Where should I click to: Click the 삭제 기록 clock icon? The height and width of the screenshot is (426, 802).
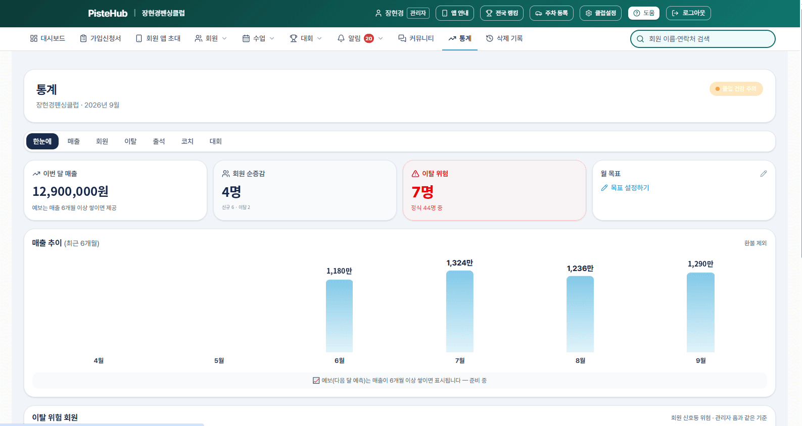click(x=490, y=38)
